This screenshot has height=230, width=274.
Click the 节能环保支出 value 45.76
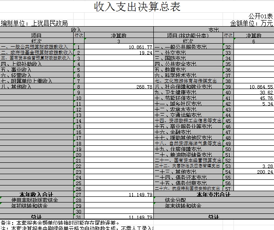pyautogui.click(x=254, y=98)
